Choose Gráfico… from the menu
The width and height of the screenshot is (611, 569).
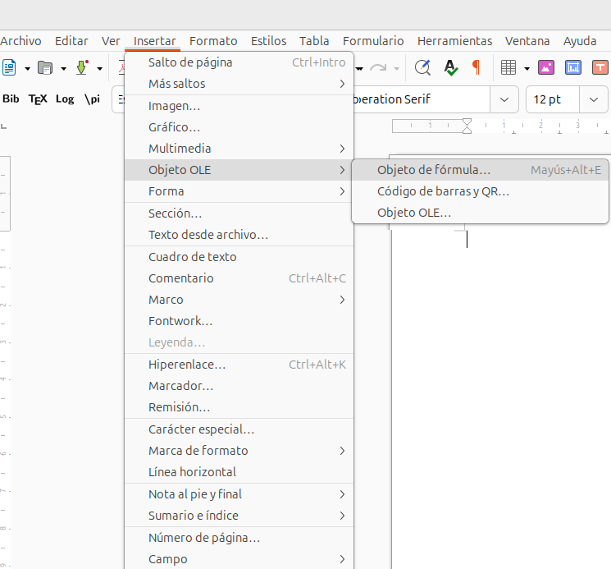[239, 127]
